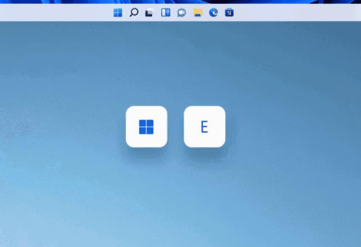Click the E key tile
This screenshot has width=361, height=247.
coord(204,127)
